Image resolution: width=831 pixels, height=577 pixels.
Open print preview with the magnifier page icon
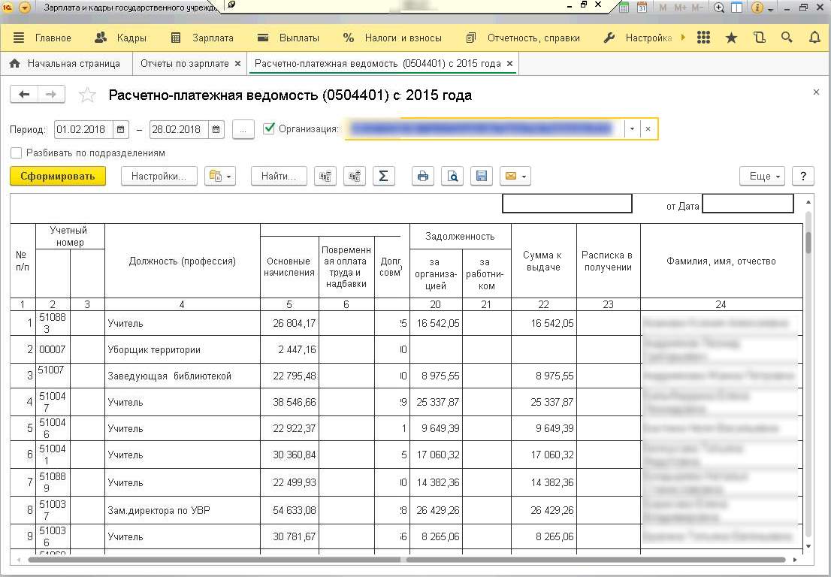[452, 176]
